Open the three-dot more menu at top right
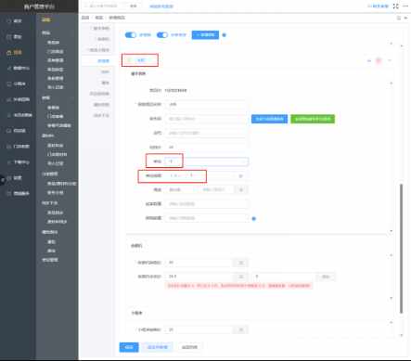The width and height of the screenshot is (411, 361). pos(405,6)
